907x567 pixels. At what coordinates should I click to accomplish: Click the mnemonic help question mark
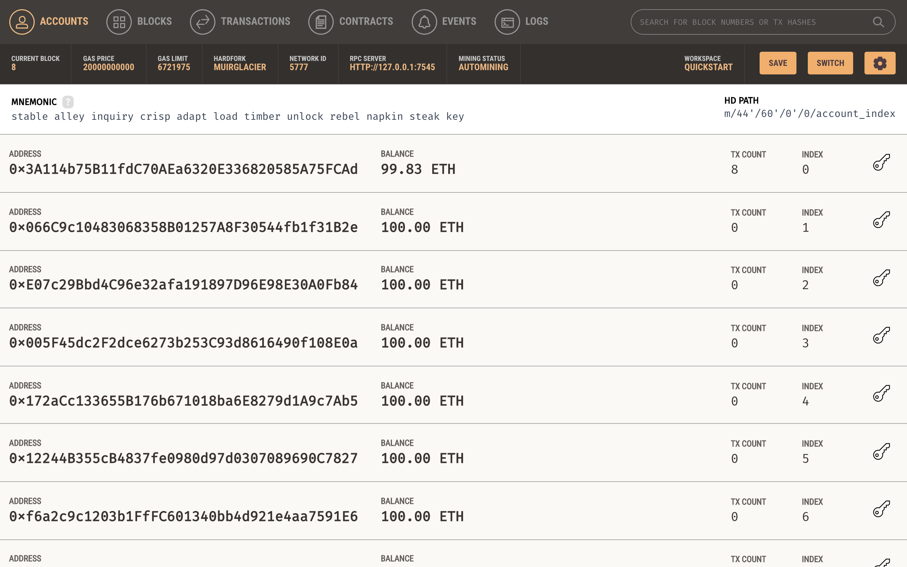point(68,102)
